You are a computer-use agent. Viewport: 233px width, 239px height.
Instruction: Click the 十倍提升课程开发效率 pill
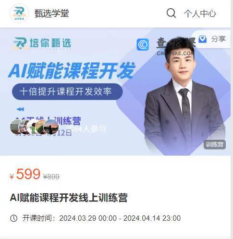[x=67, y=92]
